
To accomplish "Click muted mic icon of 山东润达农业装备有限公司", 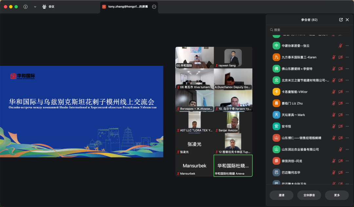I will click(341, 149).
